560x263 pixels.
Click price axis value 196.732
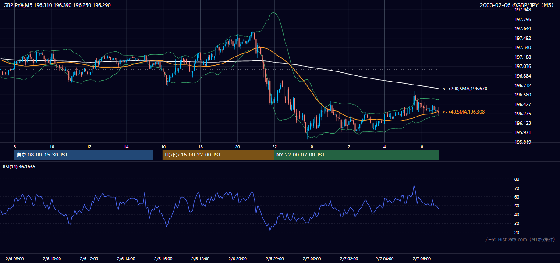tap(523, 85)
